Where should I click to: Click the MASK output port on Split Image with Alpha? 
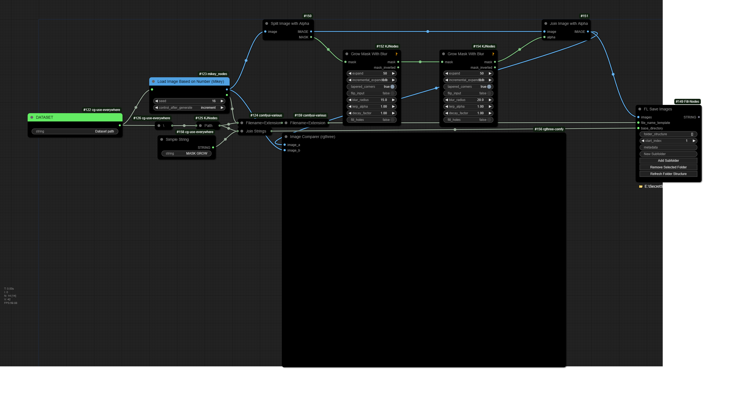(x=311, y=37)
